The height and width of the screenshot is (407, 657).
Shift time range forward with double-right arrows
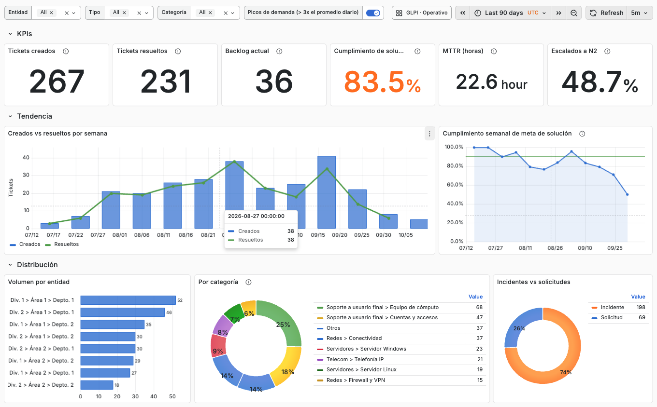pyautogui.click(x=558, y=13)
